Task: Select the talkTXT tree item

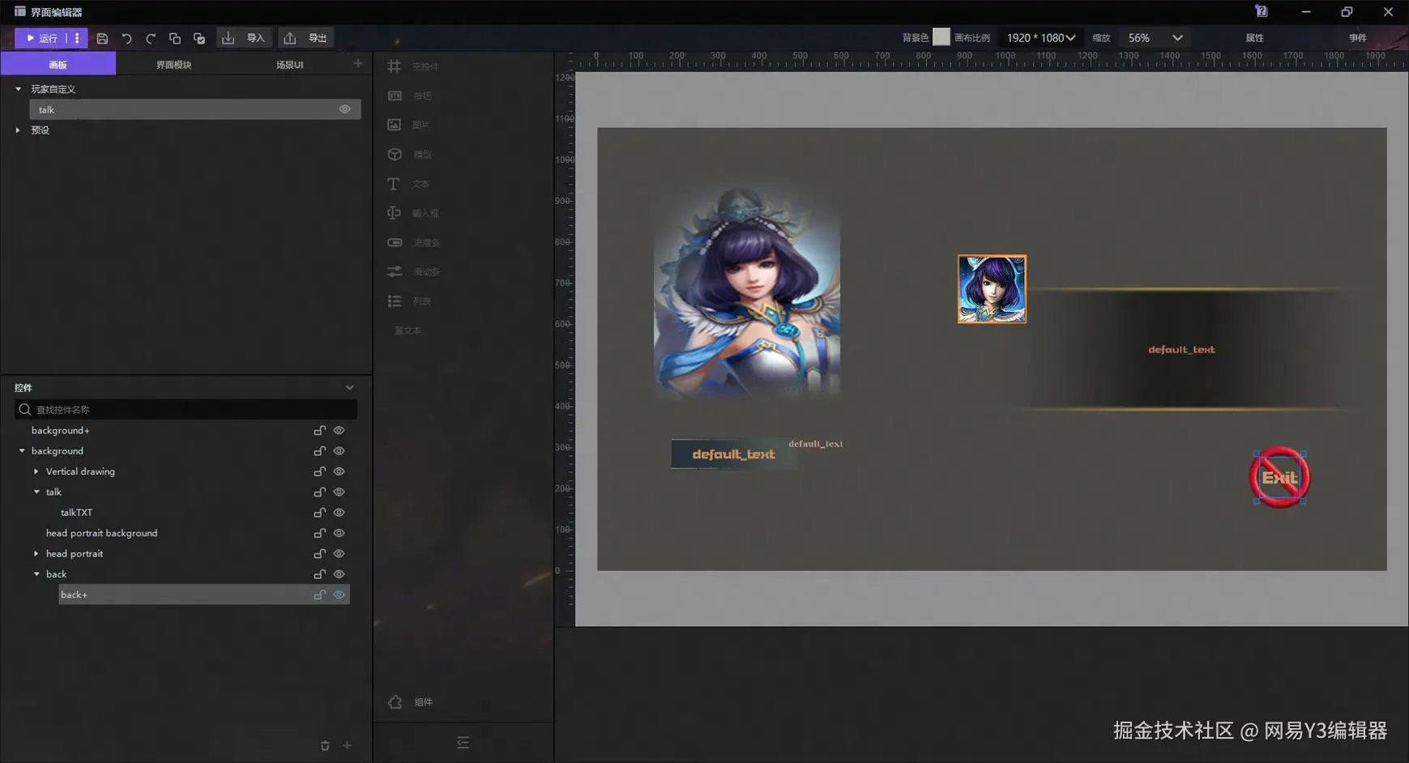Action: pos(76,513)
